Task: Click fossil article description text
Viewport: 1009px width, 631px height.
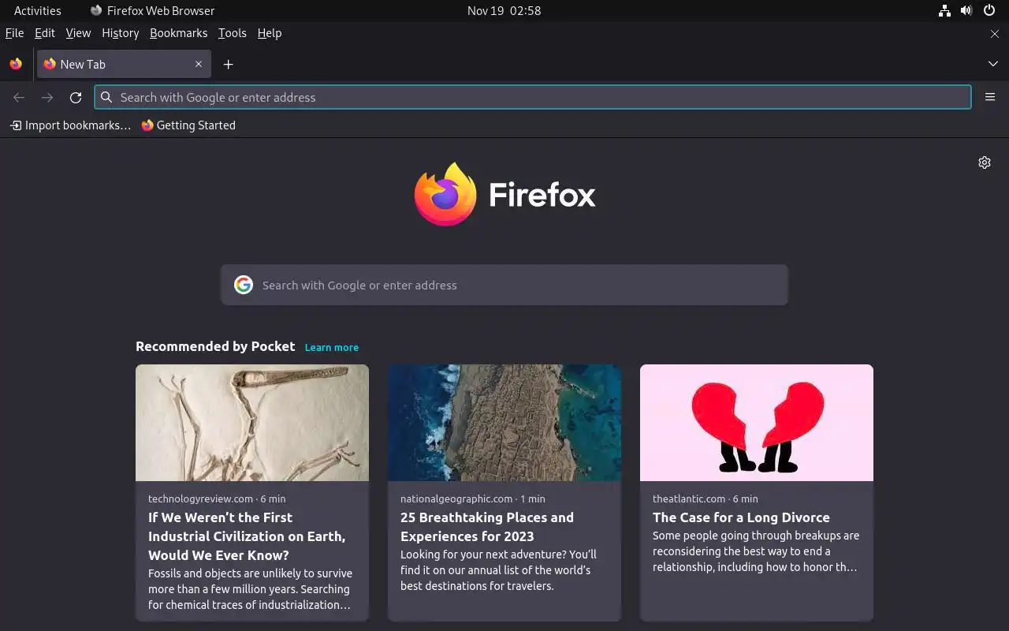Action: [251, 589]
